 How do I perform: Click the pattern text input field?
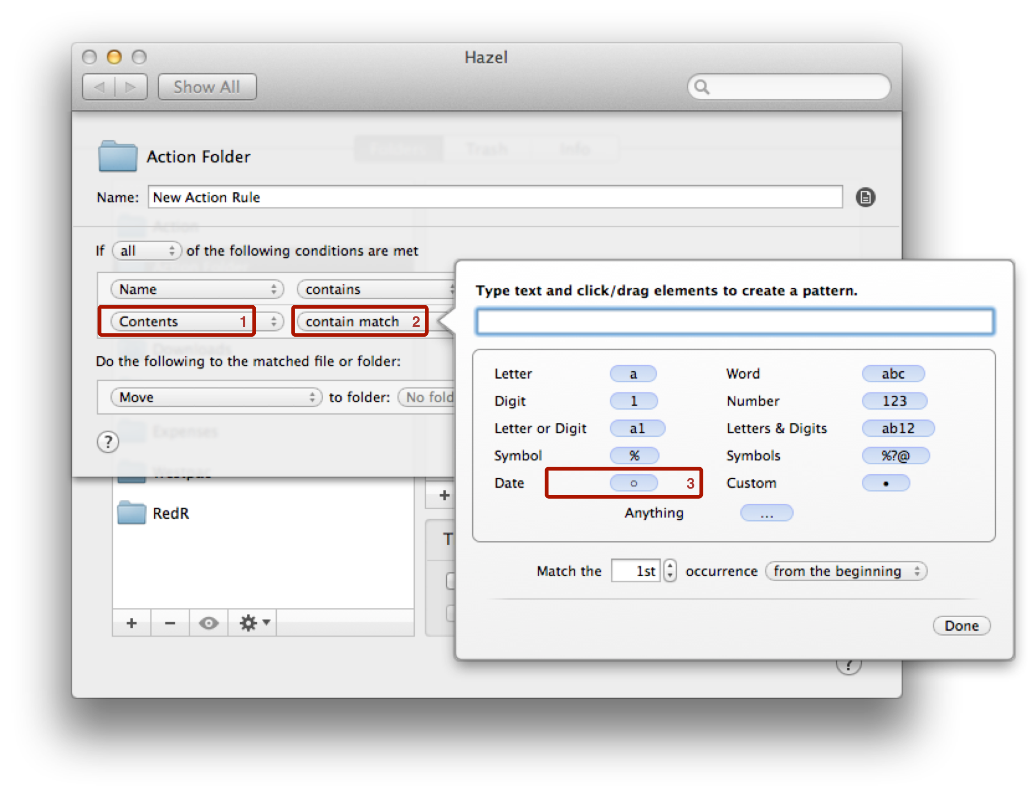pos(735,322)
